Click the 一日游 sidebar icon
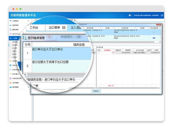This screenshot has width=172, height=126. 10,38
